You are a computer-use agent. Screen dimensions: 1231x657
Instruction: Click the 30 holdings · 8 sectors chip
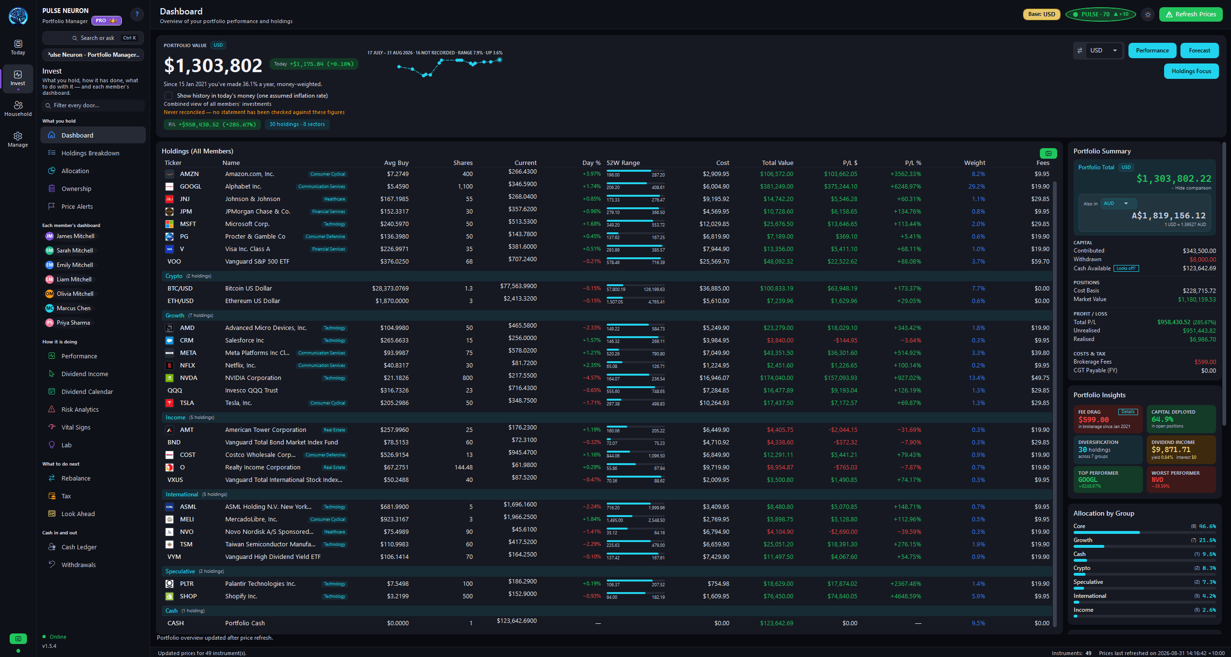(297, 125)
